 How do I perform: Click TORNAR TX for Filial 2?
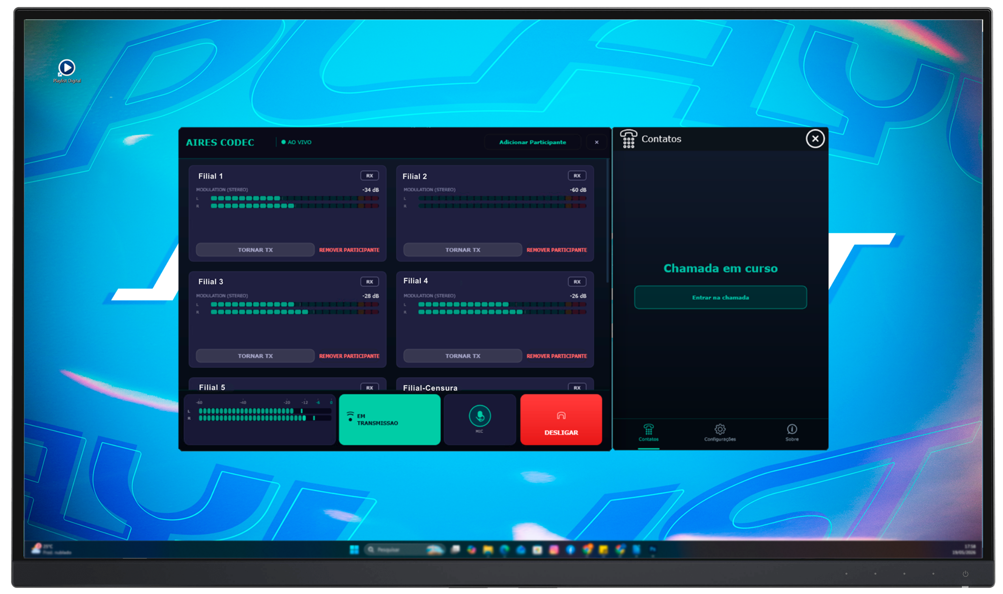point(462,250)
